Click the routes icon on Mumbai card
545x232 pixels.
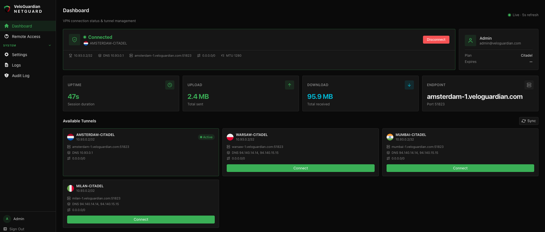tap(388, 159)
